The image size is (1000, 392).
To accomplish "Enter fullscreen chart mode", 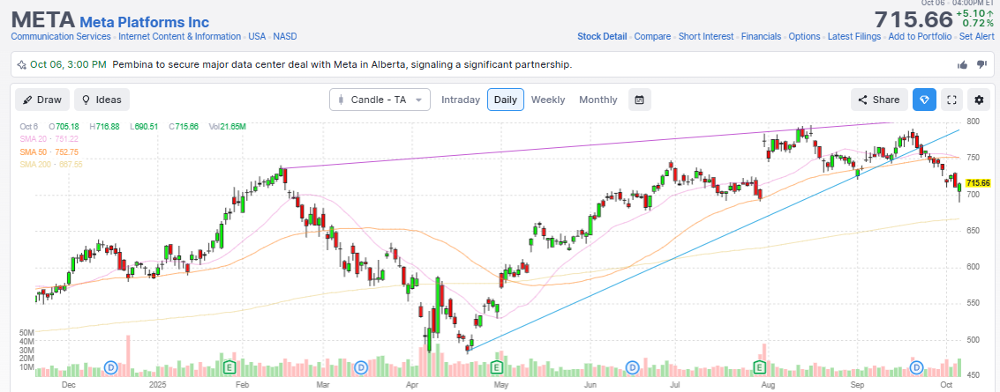I will [x=951, y=100].
